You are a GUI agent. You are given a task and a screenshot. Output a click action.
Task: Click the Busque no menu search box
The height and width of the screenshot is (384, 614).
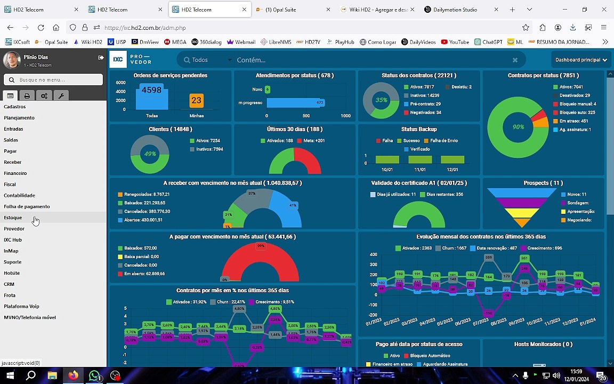[x=53, y=79]
